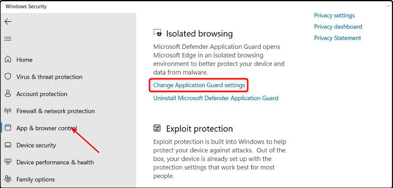This screenshot has height=188, width=393.
Task: Click the Device performance & health heart icon
Action: [8, 162]
